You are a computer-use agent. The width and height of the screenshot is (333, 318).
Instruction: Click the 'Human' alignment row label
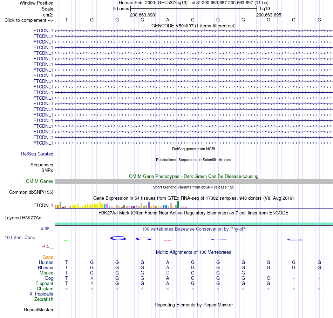(x=46, y=263)
